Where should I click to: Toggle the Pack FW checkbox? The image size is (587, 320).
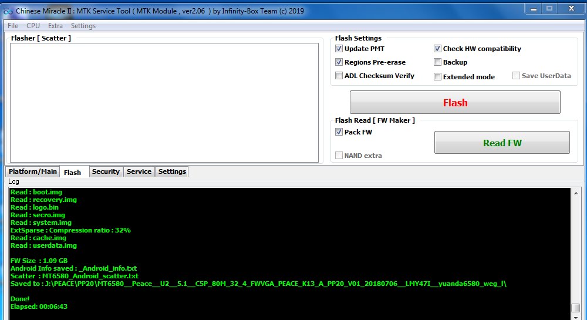[339, 132]
